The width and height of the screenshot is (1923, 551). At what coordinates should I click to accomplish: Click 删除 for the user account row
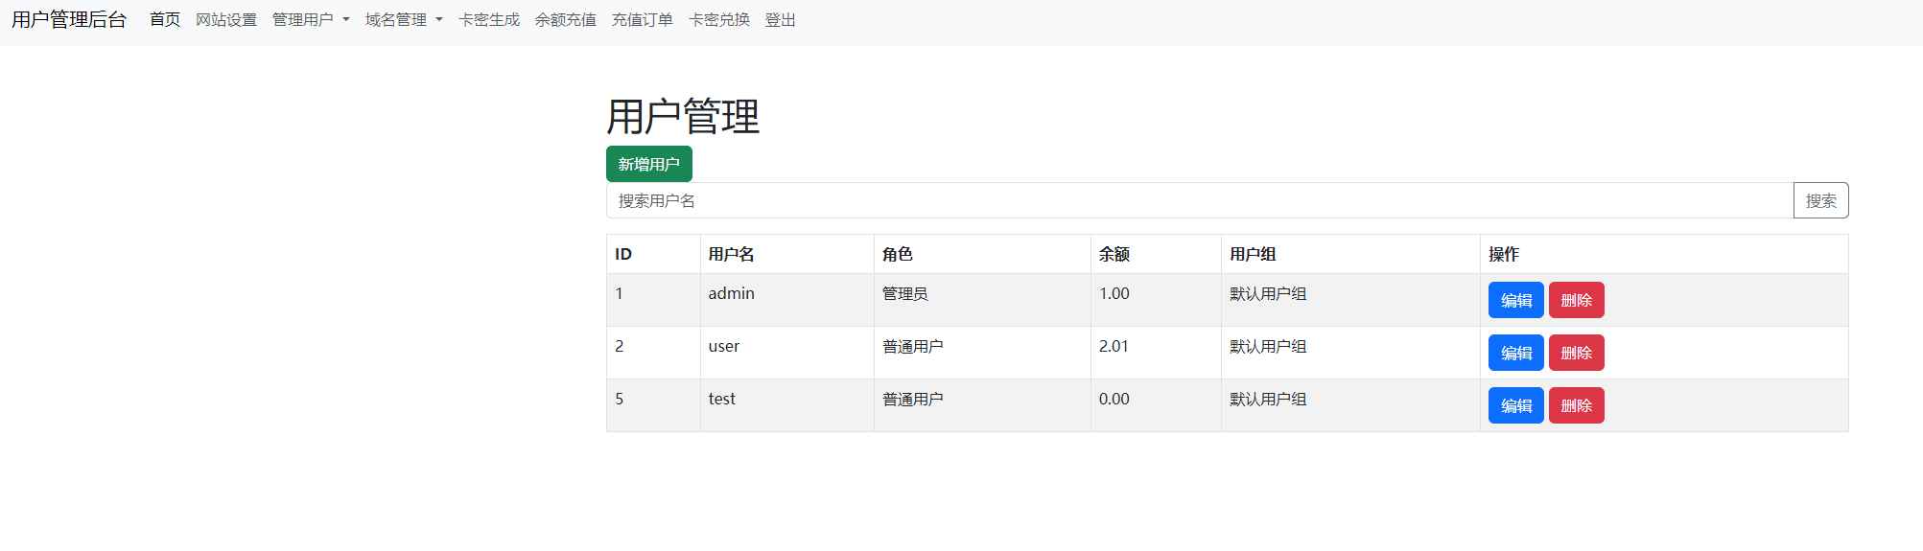point(1576,353)
